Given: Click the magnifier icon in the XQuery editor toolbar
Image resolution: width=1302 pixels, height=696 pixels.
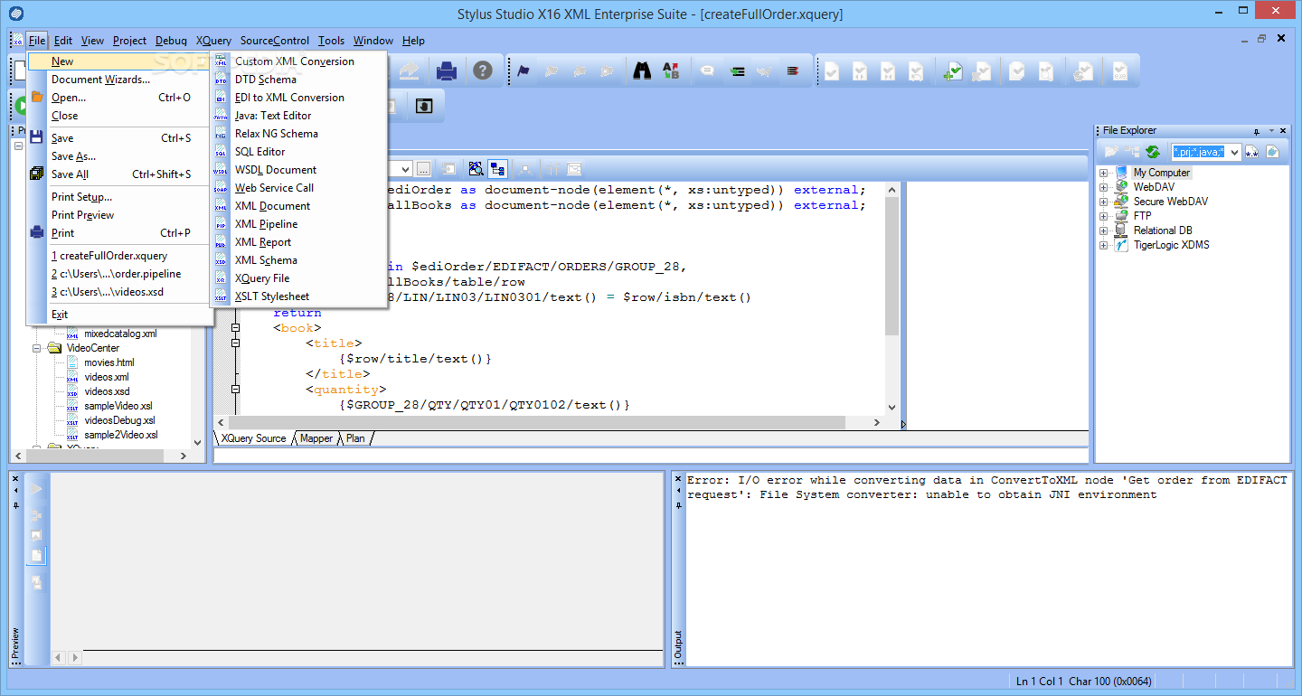Looking at the screenshot, I should (x=476, y=168).
